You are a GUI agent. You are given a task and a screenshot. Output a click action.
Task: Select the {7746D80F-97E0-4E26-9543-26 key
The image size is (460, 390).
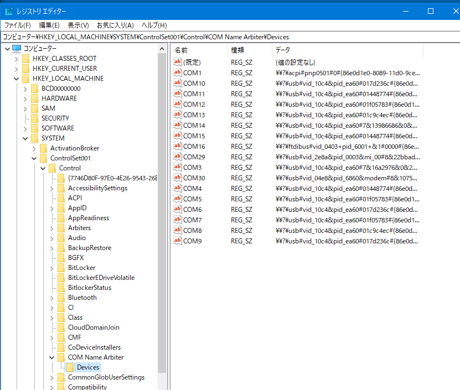112,178
